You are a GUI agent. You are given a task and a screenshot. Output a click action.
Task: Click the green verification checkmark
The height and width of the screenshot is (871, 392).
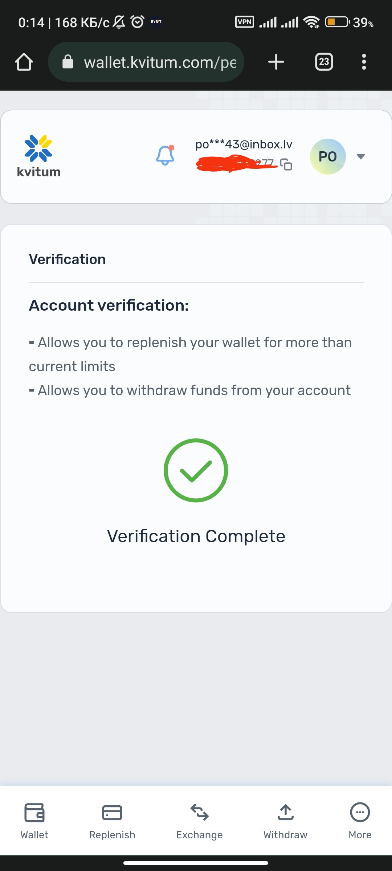click(x=196, y=470)
